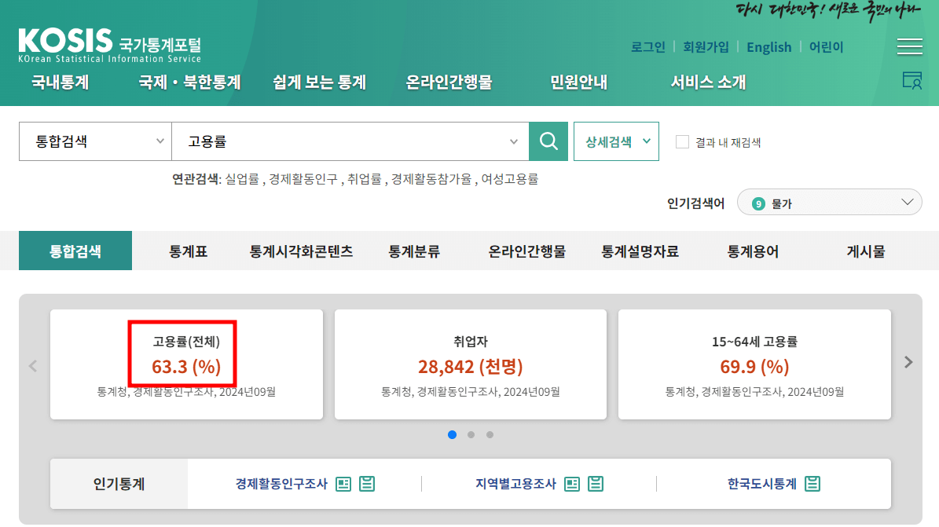Open the 국내통계 menu
This screenshot has width=939, height=527.
pyautogui.click(x=59, y=82)
